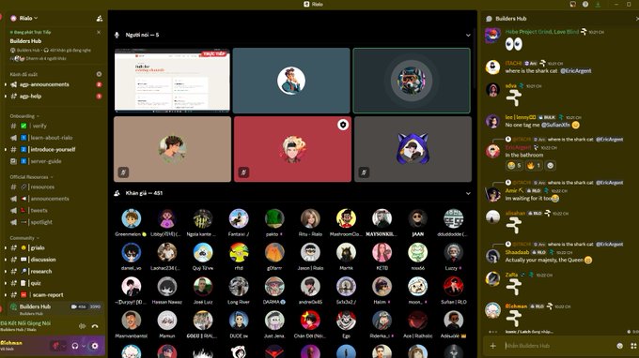This screenshot has width=639, height=358.
Task: Collapse the Official Resources category
Action: tap(31, 177)
